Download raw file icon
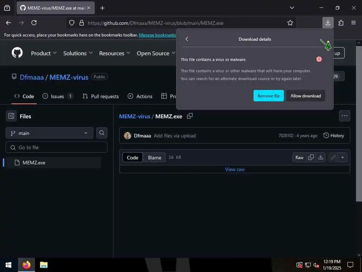This screenshot has height=272, width=362. point(320,158)
